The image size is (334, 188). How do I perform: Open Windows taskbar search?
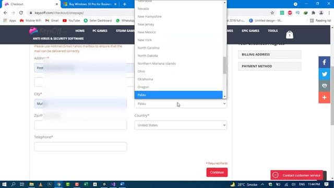tap(13, 184)
